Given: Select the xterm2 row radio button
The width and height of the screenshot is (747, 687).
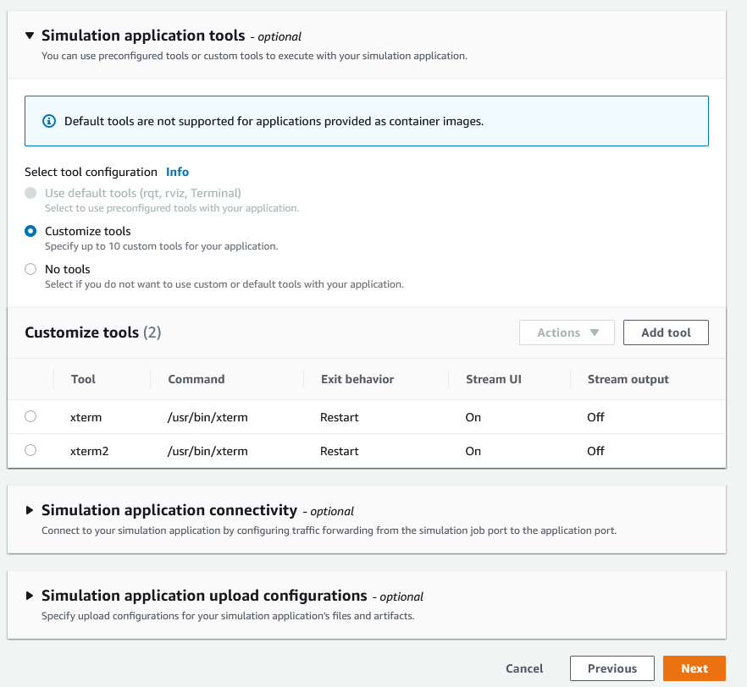Looking at the screenshot, I should (30, 450).
